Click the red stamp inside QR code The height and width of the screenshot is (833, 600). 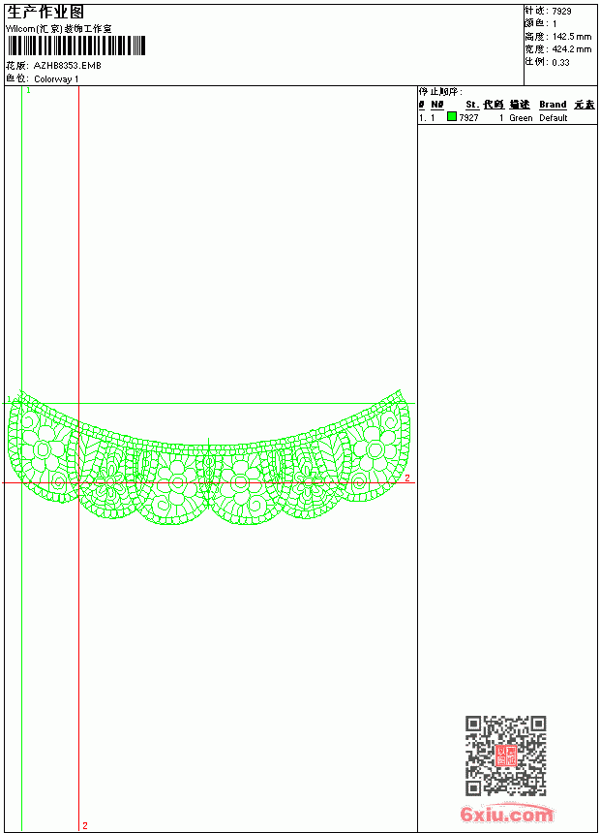[505, 756]
